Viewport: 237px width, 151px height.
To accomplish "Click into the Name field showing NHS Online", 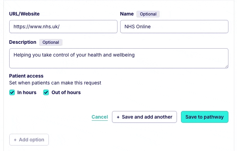I will (x=174, y=27).
